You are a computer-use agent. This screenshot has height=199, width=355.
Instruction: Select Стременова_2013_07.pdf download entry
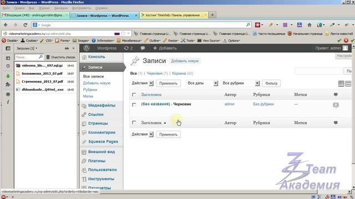point(45,81)
